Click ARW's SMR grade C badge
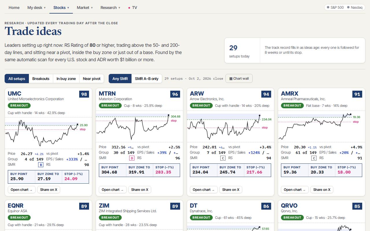Image resolution: width=370 pixels, height=231 pixels. (x=223, y=158)
